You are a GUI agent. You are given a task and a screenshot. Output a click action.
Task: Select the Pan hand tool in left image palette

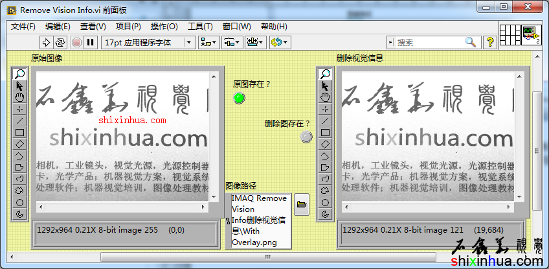click(x=19, y=97)
